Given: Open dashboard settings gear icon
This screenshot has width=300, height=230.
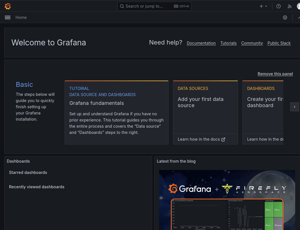Looking at the screenshot, I should pos(285,17).
